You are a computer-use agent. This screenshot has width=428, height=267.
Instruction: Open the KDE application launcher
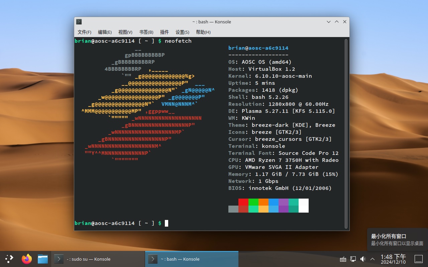coord(9,259)
